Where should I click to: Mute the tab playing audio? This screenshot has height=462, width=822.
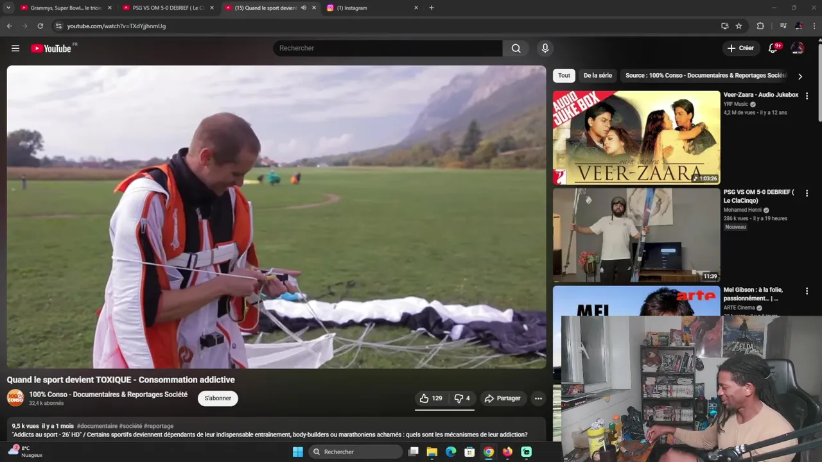tap(304, 8)
